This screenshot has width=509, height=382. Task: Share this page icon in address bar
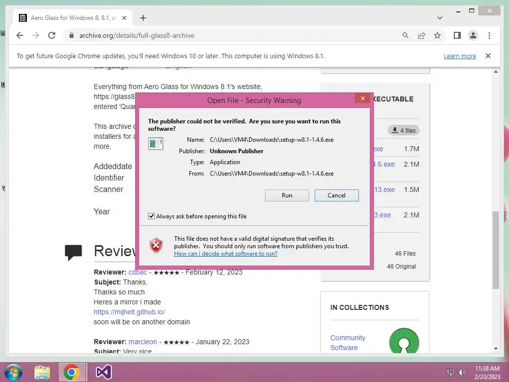point(422,35)
